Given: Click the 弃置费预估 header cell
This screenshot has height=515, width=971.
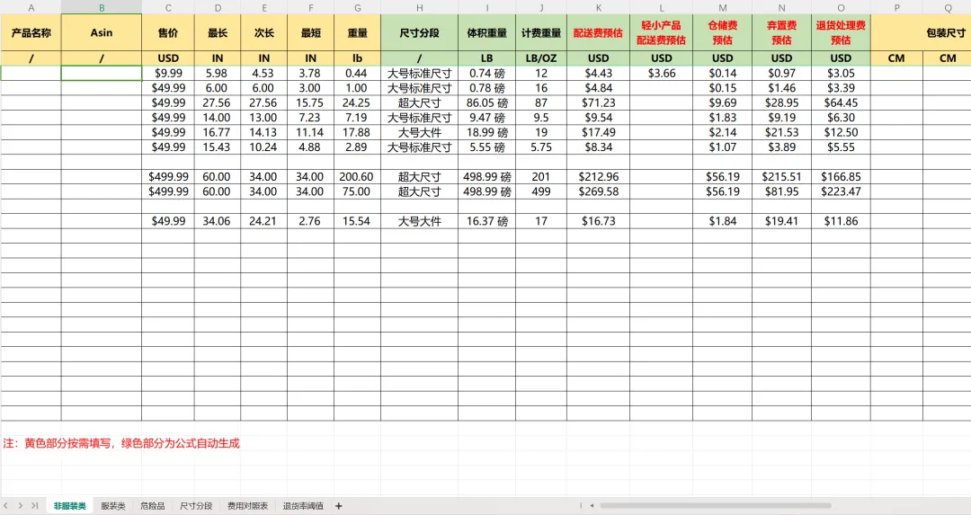Looking at the screenshot, I should [781, 33].
